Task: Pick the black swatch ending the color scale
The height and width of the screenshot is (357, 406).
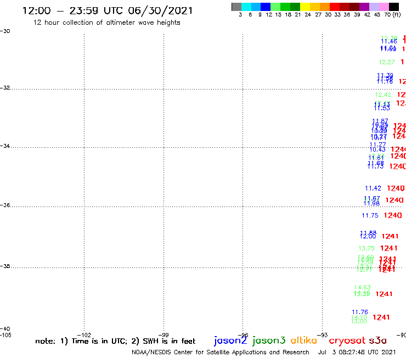Action: (394, 7)
